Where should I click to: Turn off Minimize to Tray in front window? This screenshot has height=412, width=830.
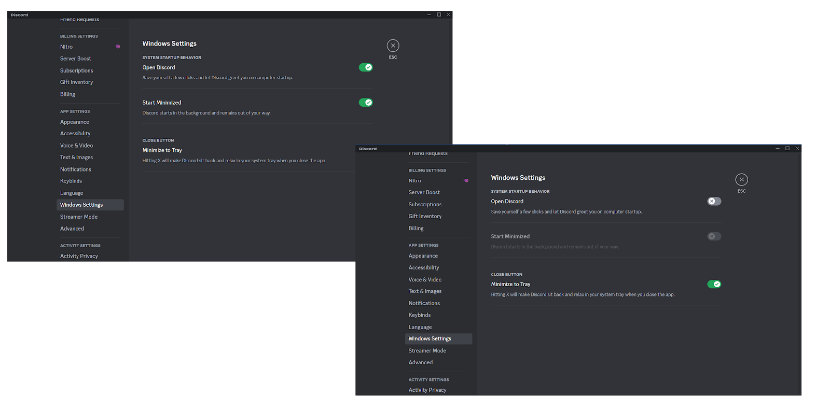(714, 284)
